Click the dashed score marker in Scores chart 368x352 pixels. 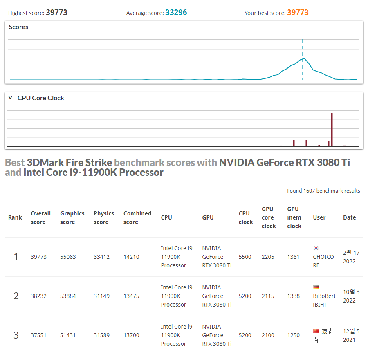click(303, 60)
